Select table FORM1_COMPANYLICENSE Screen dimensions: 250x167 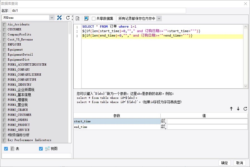[24, 75]
